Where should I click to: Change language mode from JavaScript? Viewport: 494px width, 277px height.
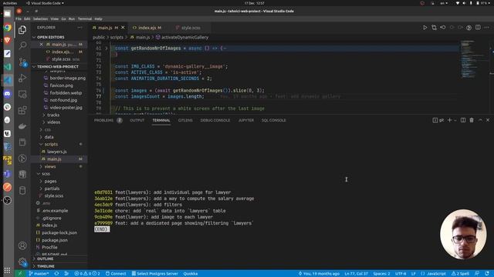436,274
